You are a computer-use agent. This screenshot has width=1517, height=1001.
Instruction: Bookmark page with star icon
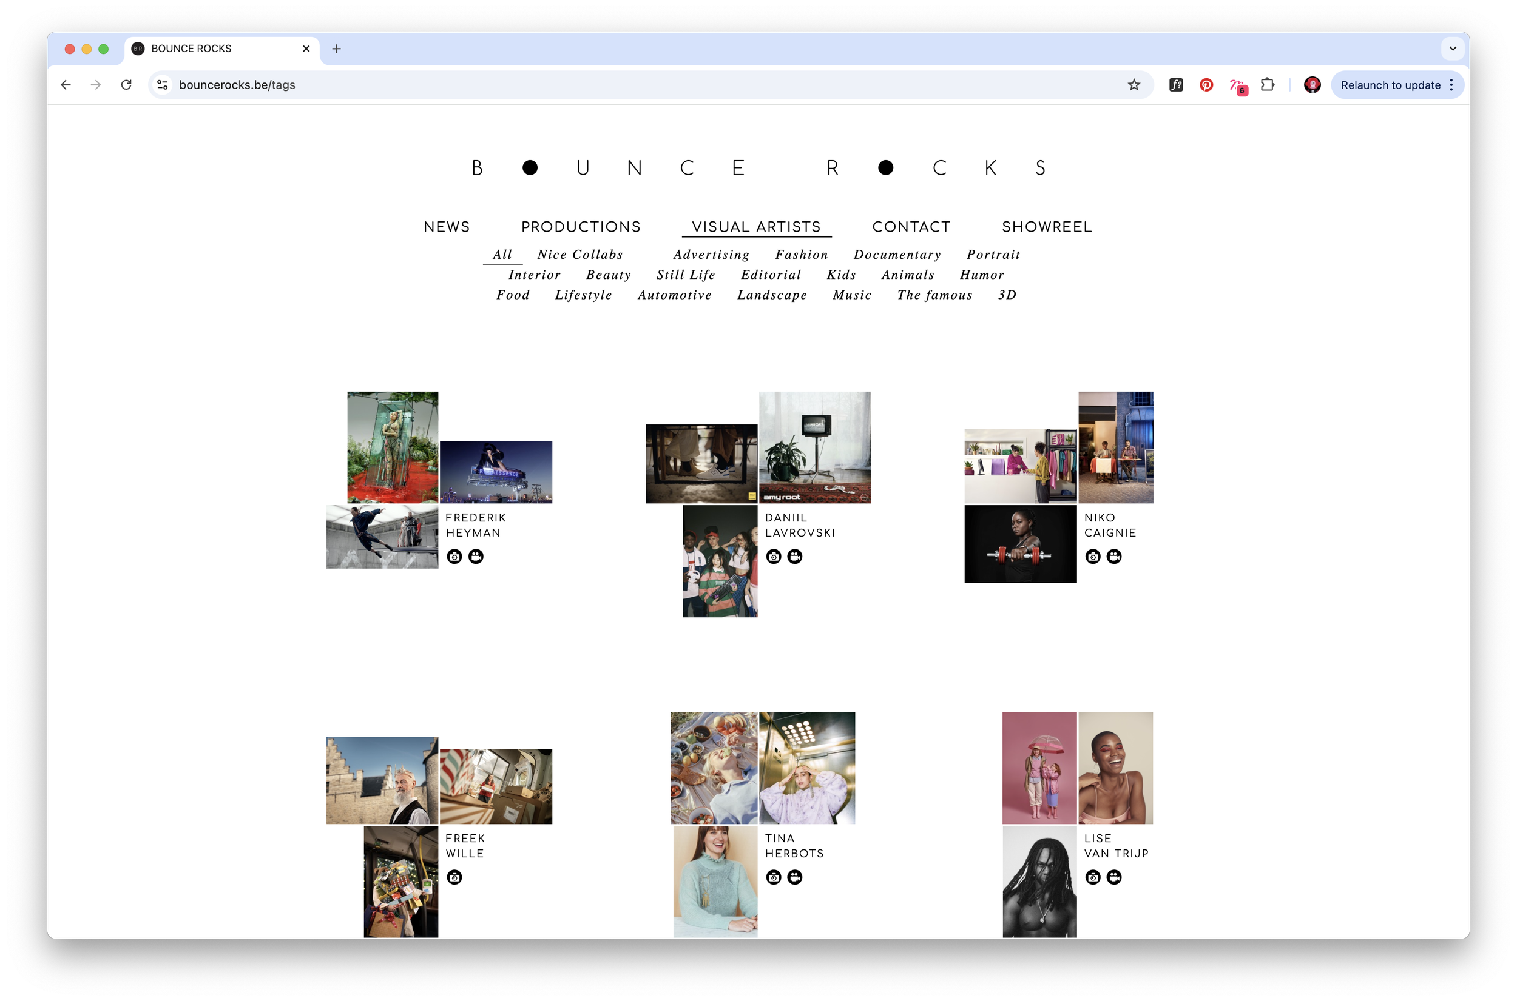click(1134, 85)
